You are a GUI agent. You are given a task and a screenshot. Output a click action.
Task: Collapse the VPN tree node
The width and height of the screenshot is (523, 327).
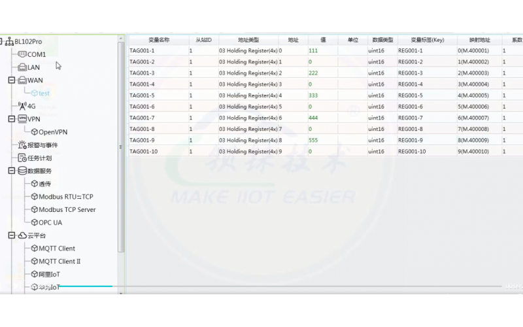click(11, 119)
